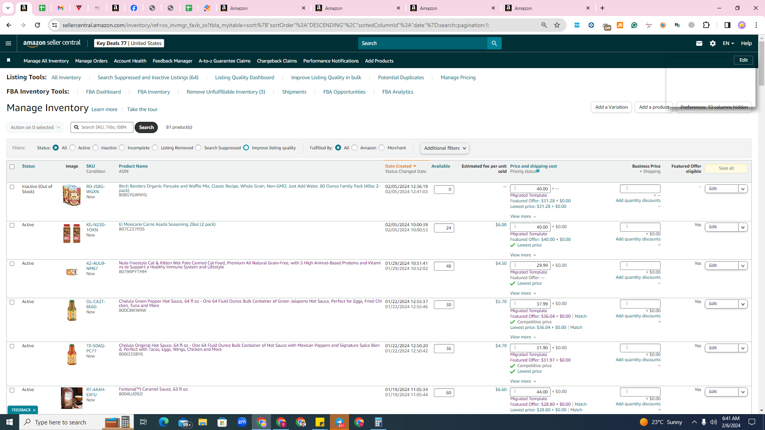Click the price field showing 29.99
765x430 pixels.
tap(530, 266)
